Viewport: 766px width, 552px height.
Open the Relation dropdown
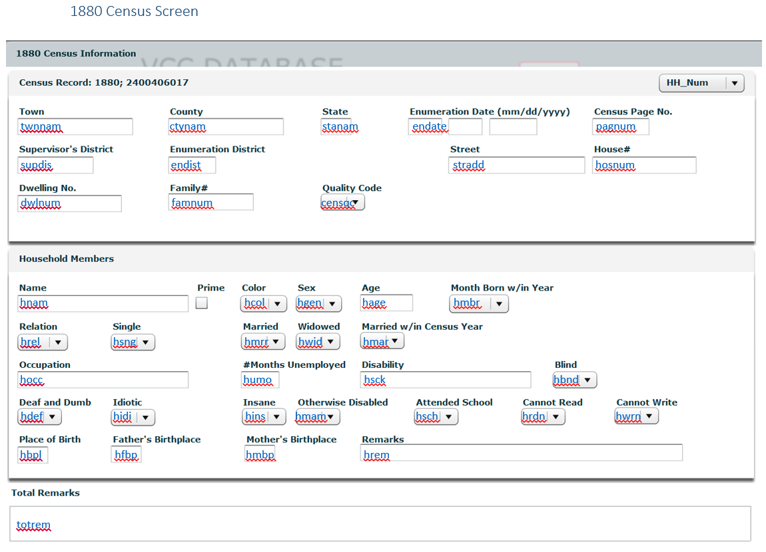tap(43, 343)
